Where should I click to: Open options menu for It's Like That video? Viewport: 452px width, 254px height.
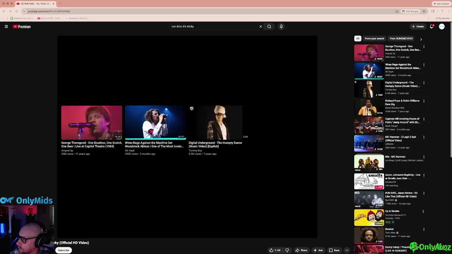[424, 193]
